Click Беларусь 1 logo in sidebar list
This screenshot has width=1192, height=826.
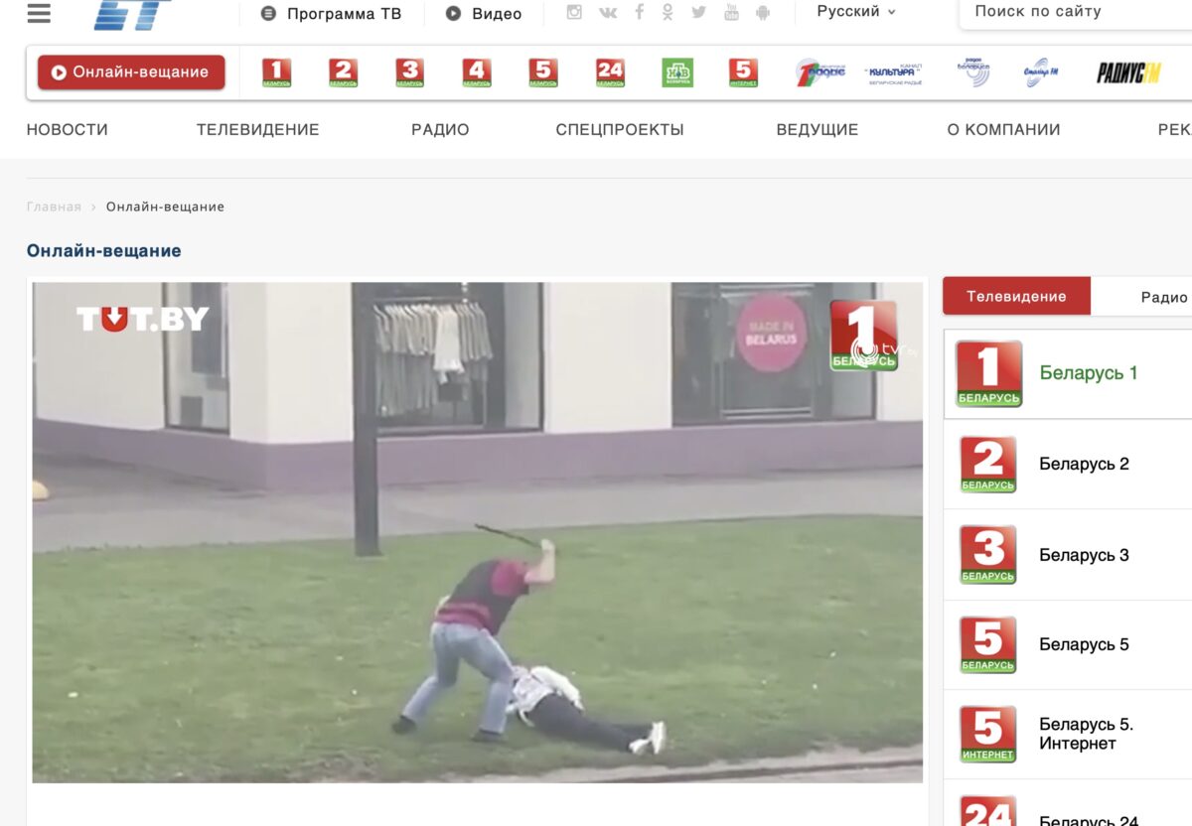(988, 373)
